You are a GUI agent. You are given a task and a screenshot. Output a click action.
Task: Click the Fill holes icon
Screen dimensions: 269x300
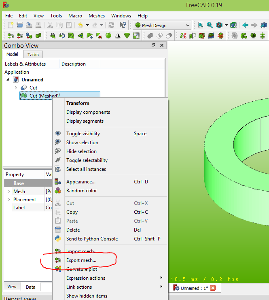click(71, 36)
